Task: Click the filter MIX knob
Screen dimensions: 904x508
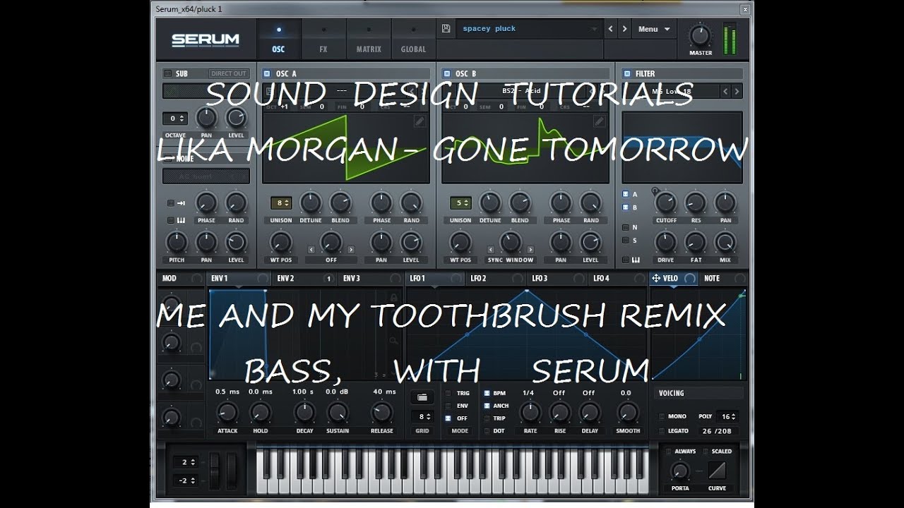Action: (x=725, y=243)
